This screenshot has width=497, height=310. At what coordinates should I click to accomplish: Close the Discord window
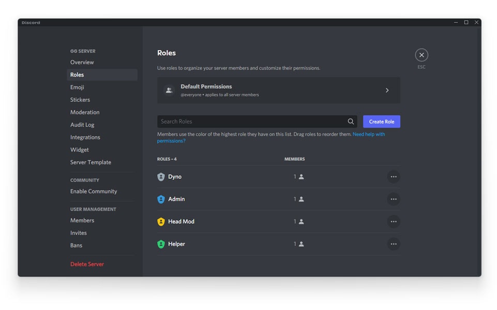coord(476,23)
